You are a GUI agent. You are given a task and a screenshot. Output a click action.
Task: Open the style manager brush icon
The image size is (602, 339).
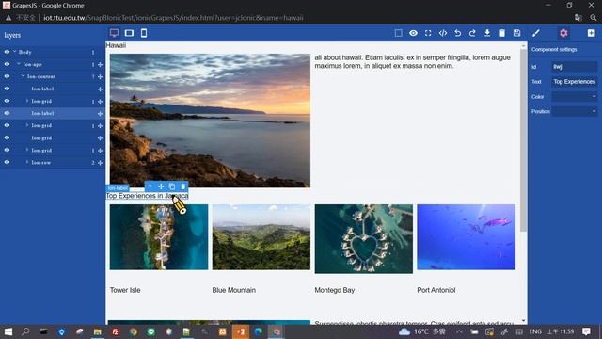click(536, 33)
